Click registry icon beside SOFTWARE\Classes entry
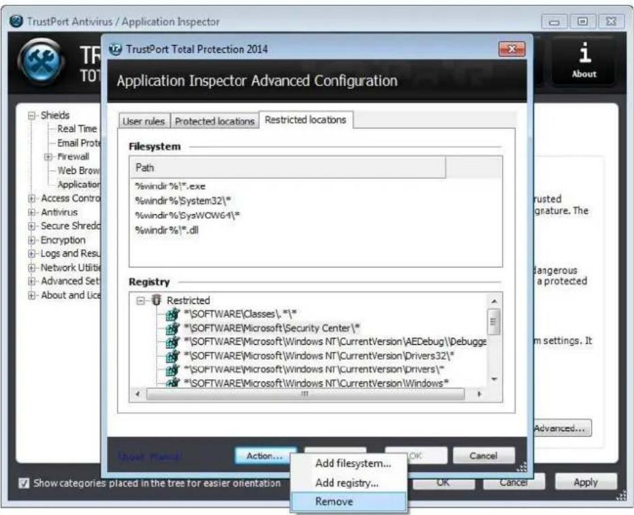The height and width of the screenshot is (515, 634). pos(173,314)
